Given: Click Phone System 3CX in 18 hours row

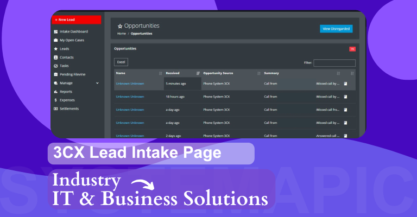Looking at the screenshot, I should point(217,97).
